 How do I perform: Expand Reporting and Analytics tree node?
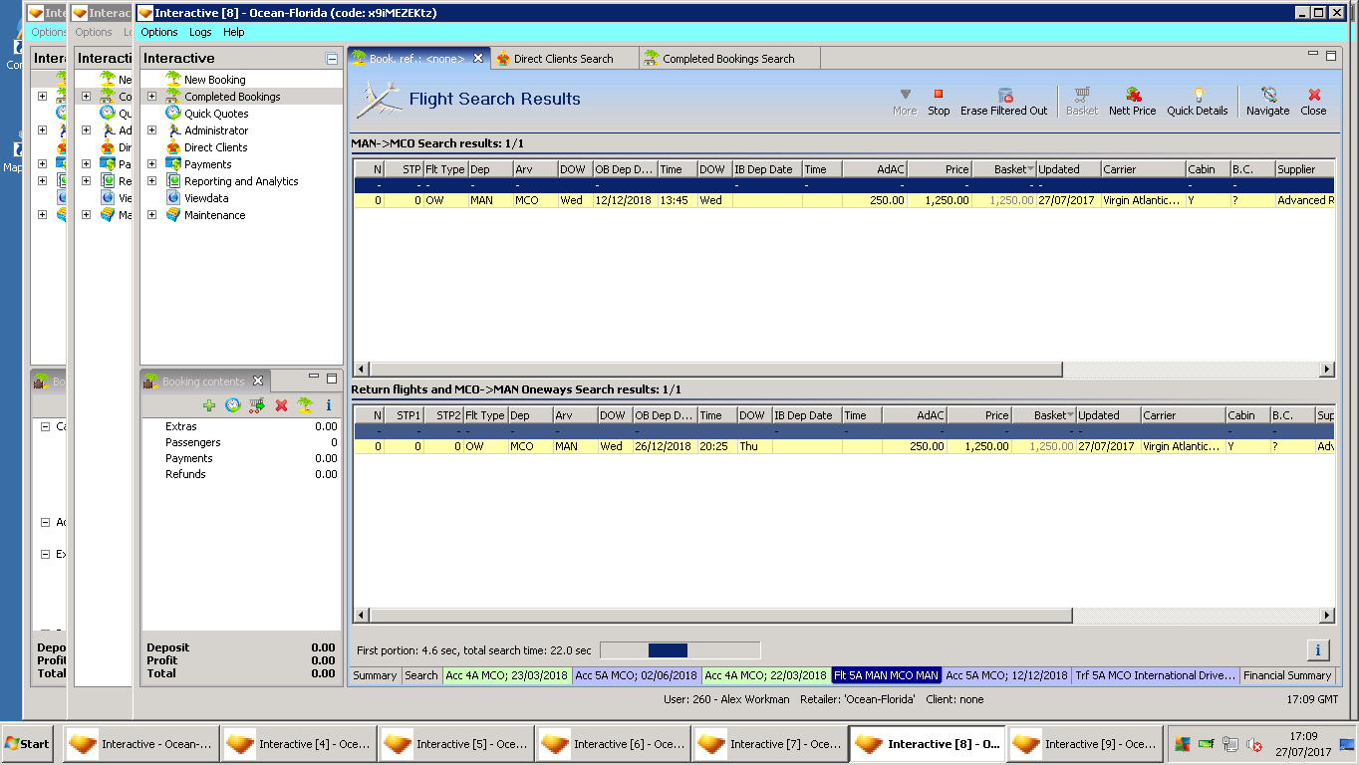click(x=152, y=181)
